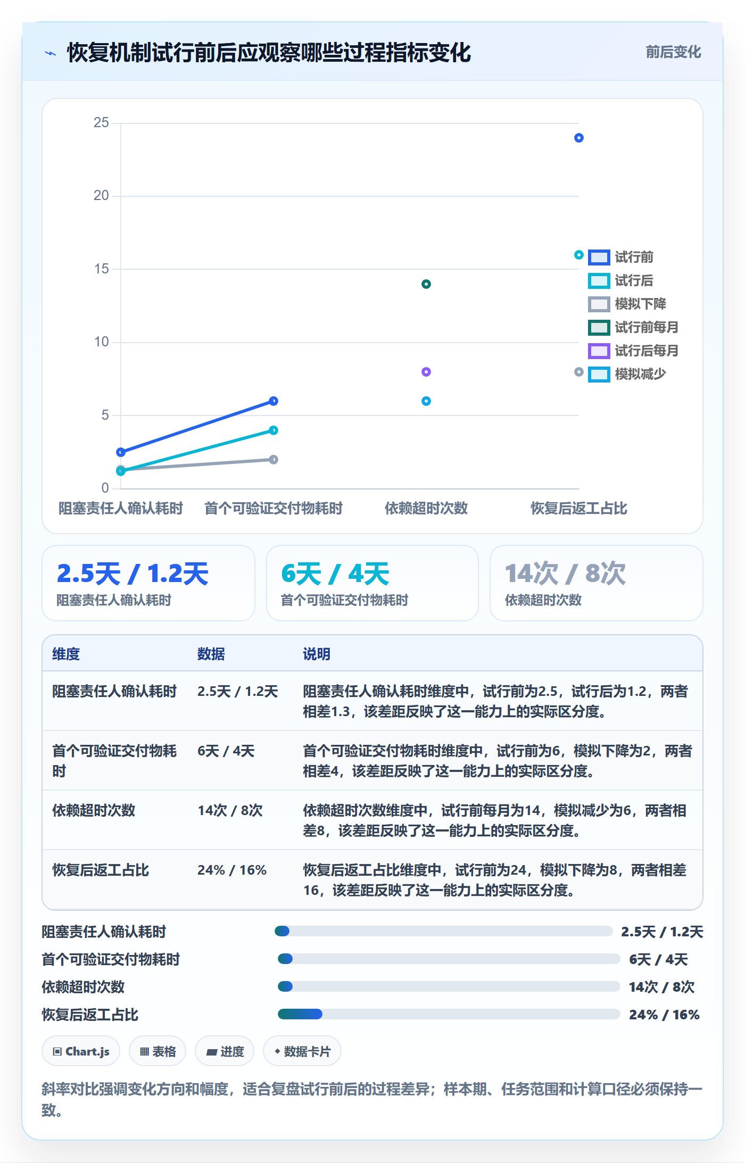The image size is (745, 1163).
Task: Open the 6天 / 4天 data card
Action: [x=372, y=583]
